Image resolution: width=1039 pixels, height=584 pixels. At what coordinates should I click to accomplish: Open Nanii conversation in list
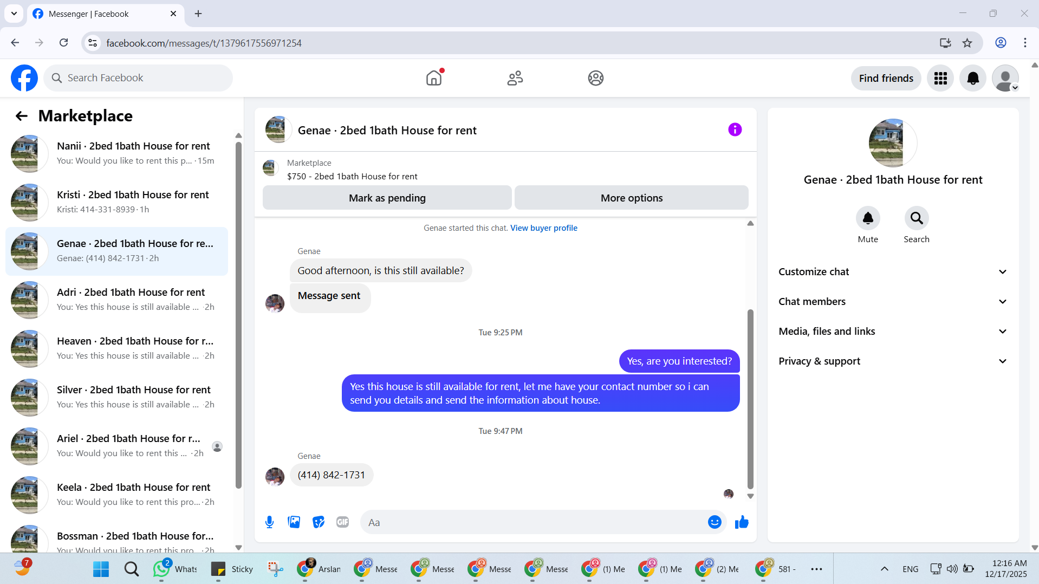[116, 153]
